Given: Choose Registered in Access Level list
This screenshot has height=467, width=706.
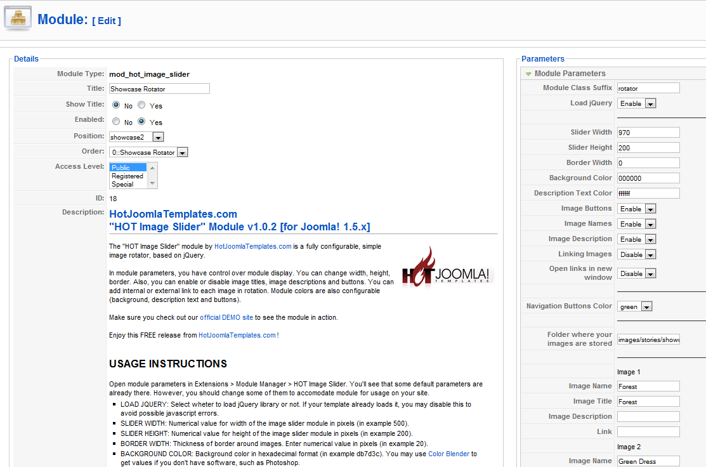Looking at the screenshot, I should coord(128,176).
